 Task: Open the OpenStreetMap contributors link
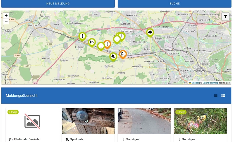click(x=210, y=83)
